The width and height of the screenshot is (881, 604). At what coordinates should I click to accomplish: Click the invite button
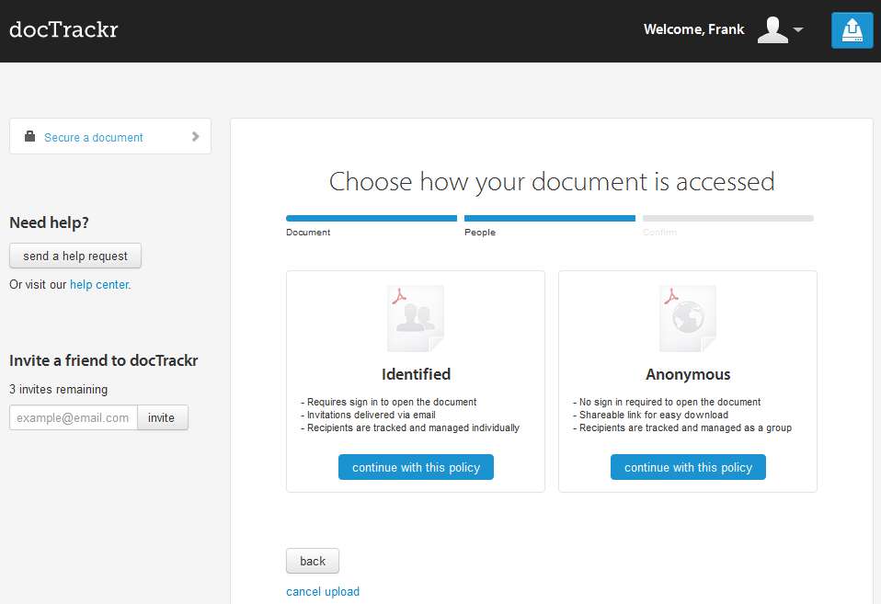tap(163, 417)
